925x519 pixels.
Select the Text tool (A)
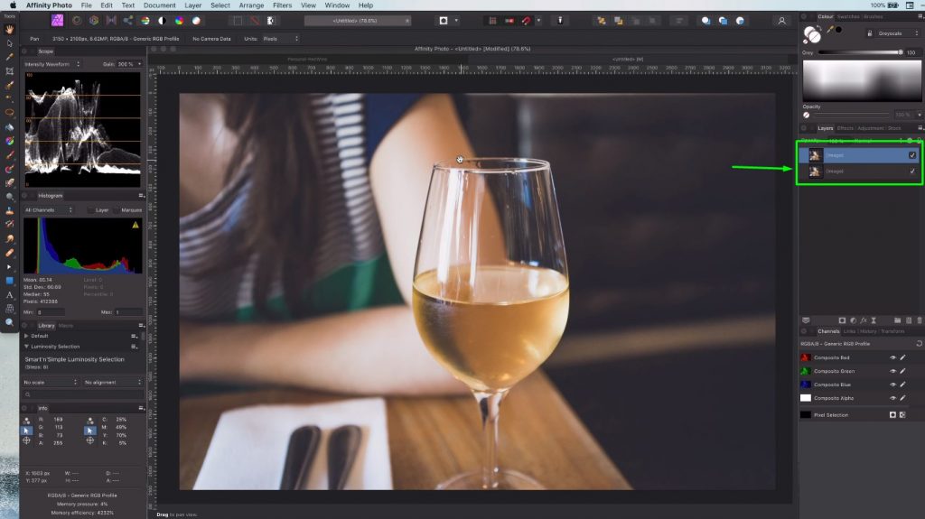[9, 295]
